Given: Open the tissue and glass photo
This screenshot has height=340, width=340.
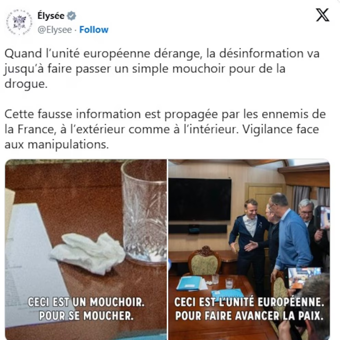Looking at the screenshot, I should [86, 250].
